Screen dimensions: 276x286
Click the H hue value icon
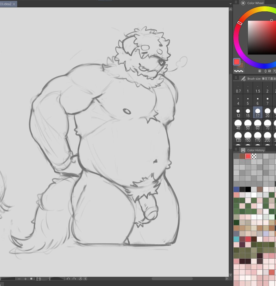pos(260,71)
